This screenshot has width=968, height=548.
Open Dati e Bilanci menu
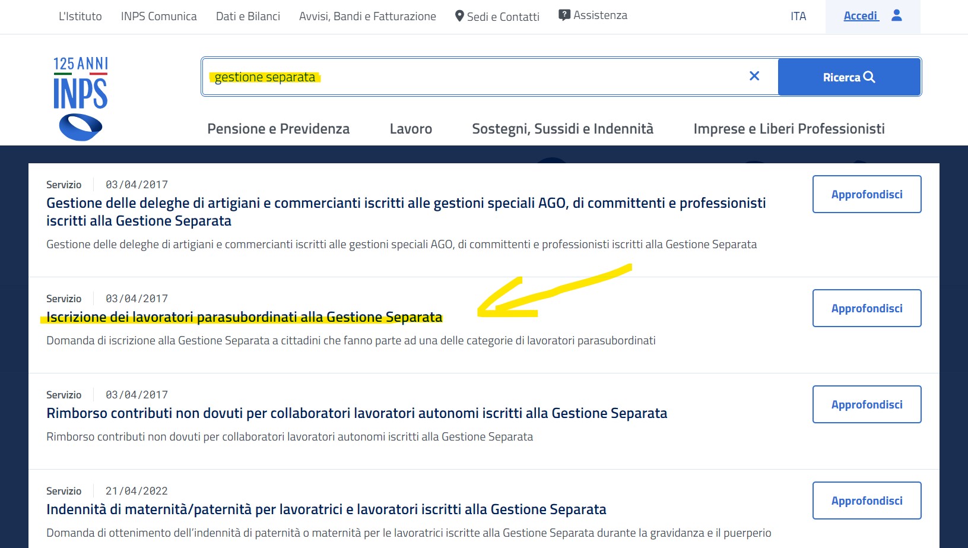(247, 17)
